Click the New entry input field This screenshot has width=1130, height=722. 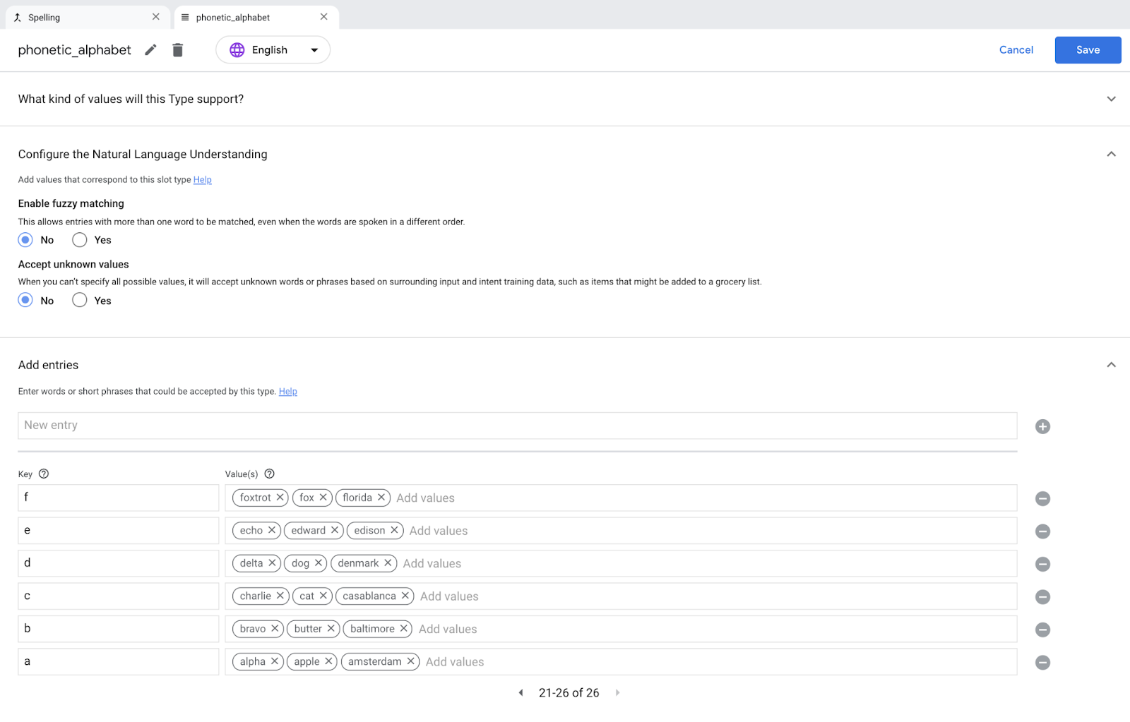(517, 426)
